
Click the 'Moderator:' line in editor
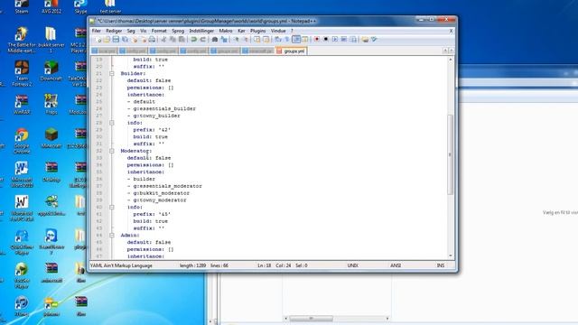point(136,151)
